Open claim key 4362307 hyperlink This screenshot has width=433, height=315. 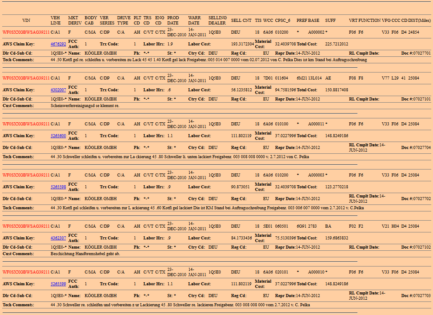pyautogui.click(x=58, y=238)
